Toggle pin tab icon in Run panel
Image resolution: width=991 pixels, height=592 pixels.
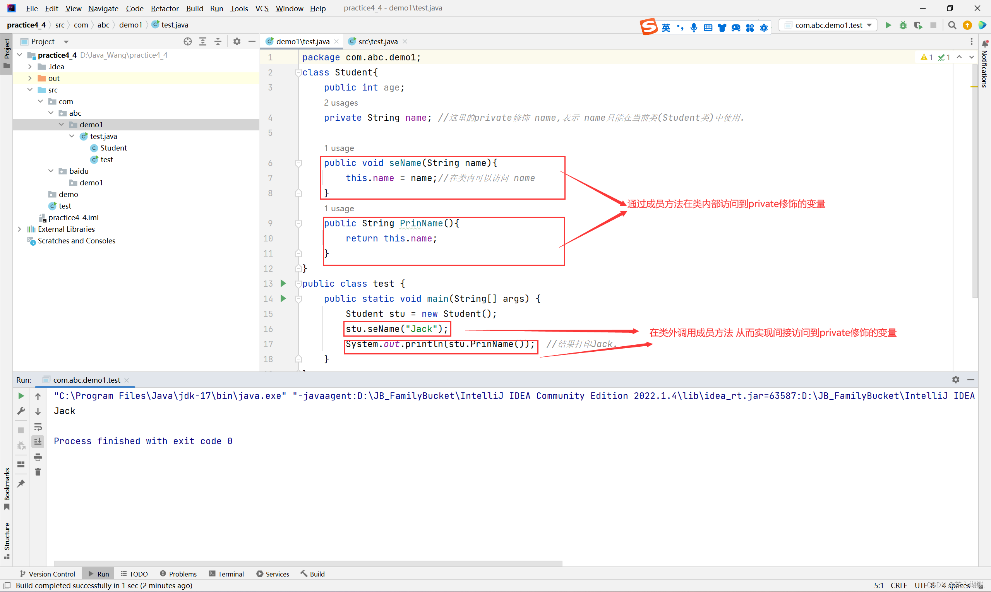tap(21, 484)
